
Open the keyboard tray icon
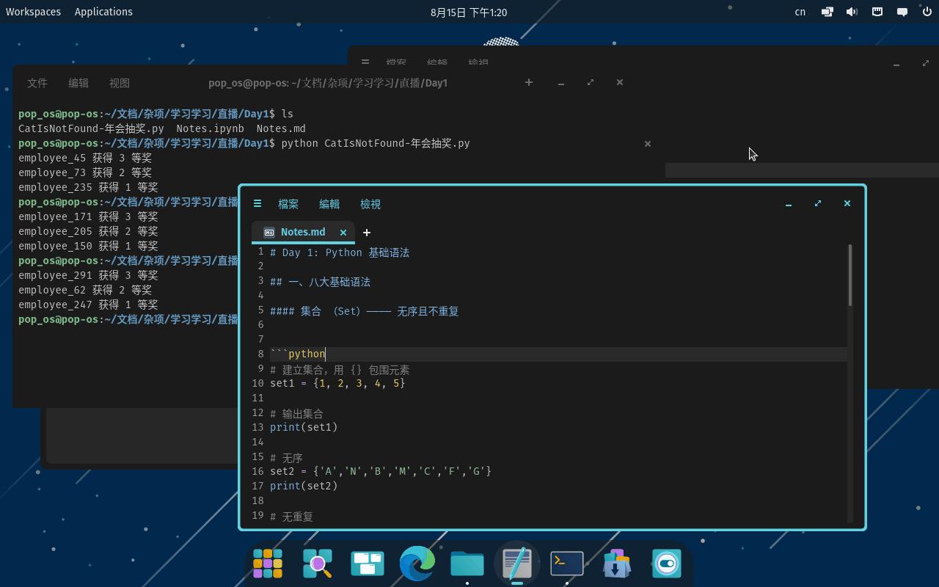[877, 12]
